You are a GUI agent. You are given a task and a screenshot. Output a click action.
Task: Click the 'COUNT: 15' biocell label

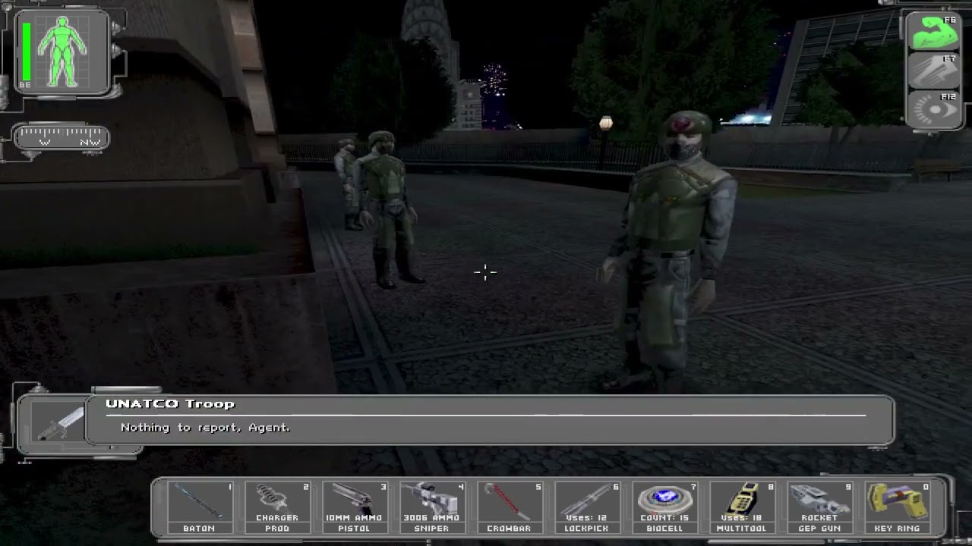click(x=664, y=518)
